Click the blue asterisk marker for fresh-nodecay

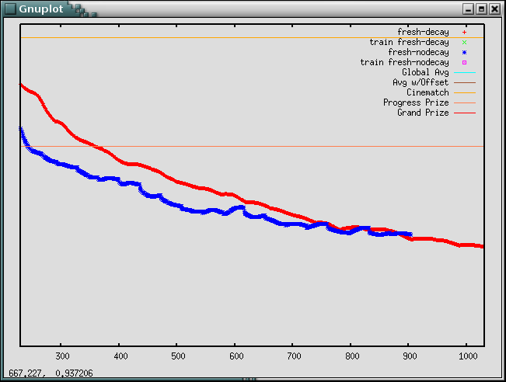[464, 52]
